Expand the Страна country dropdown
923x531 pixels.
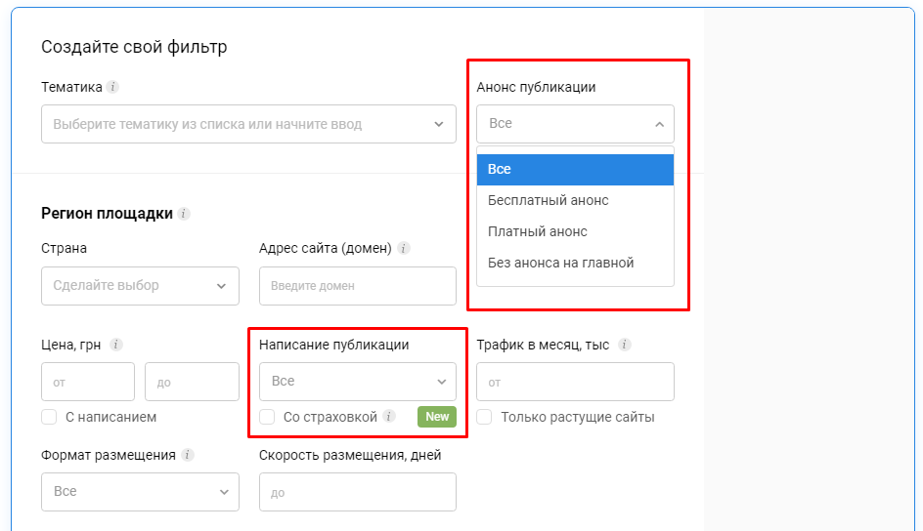(140, 286)
